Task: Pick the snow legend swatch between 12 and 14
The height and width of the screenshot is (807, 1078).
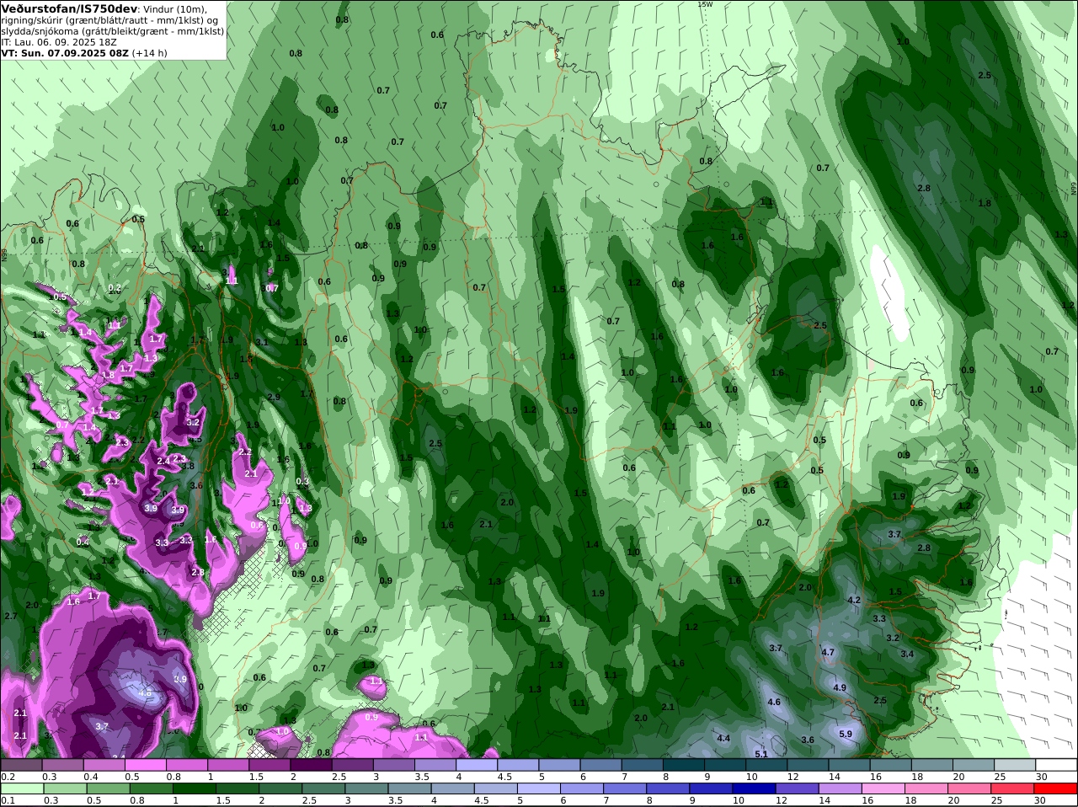Action: [x=808, y=765]
